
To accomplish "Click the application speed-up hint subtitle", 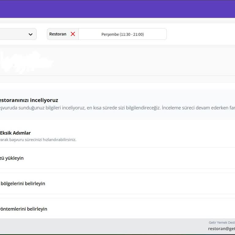I will coord(38,140).
